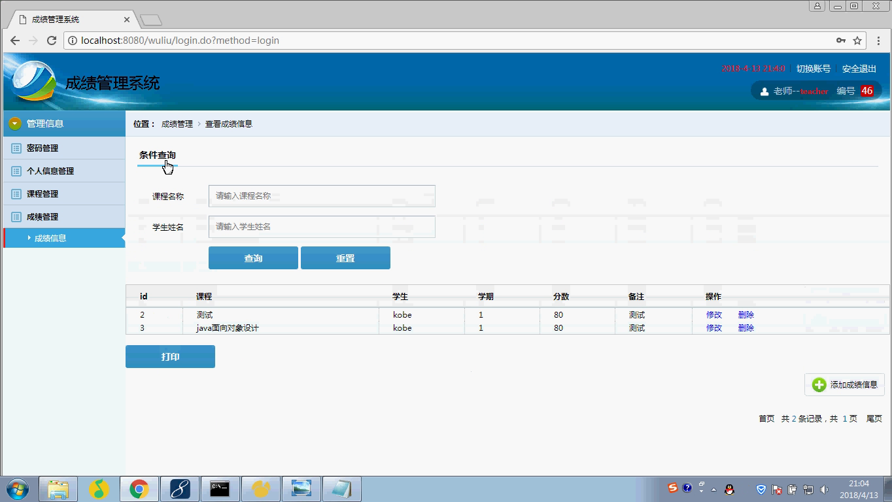Open a new browser tab
Image resolution: width=892 pixels, height=502 pixels.
coord(151,20)
